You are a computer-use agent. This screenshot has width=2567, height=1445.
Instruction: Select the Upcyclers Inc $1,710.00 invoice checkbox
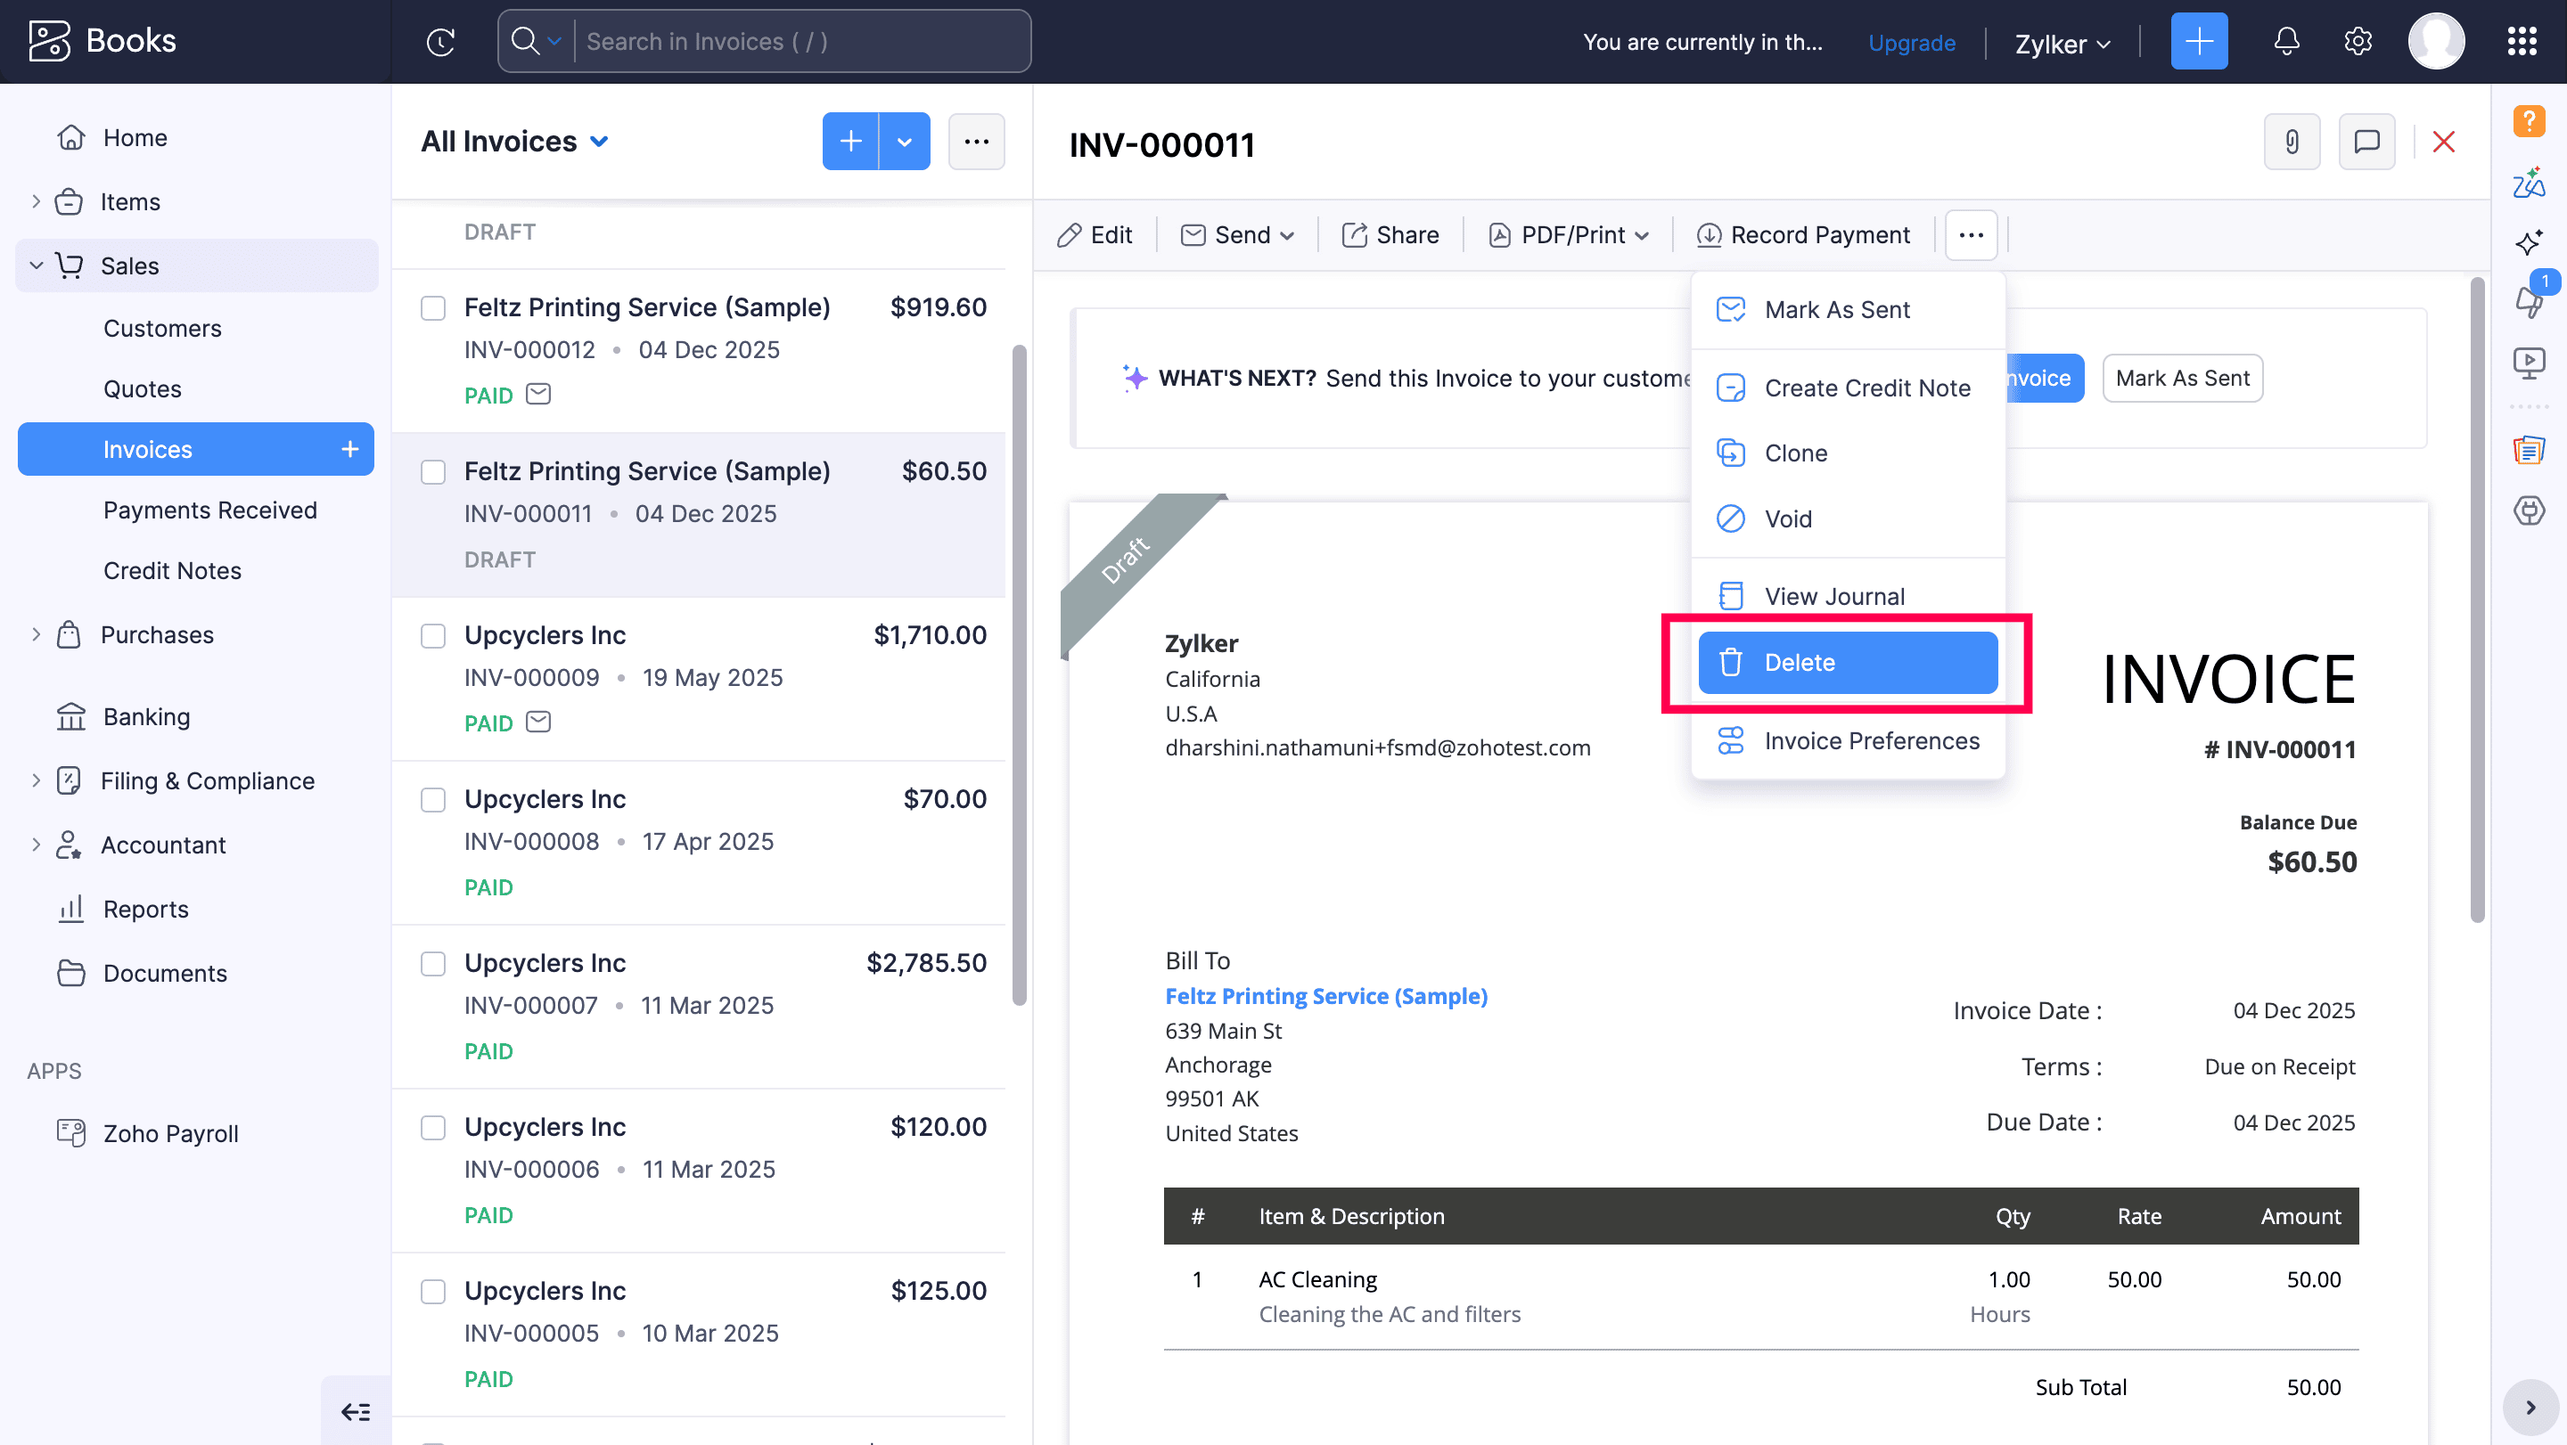click(432, 635)
